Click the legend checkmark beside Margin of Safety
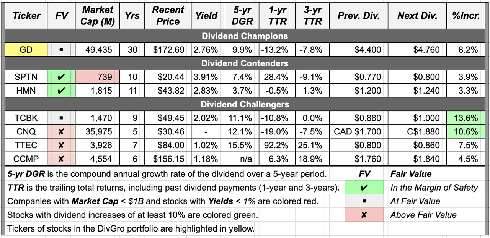This screenshot has height=238, width=490. (x=364, y=188)
